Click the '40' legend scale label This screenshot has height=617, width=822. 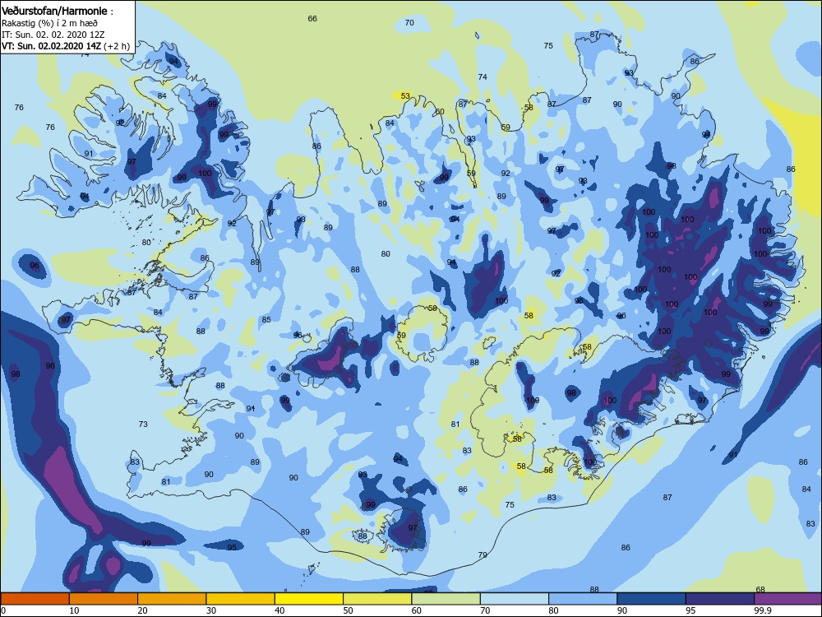coord(280,610)
